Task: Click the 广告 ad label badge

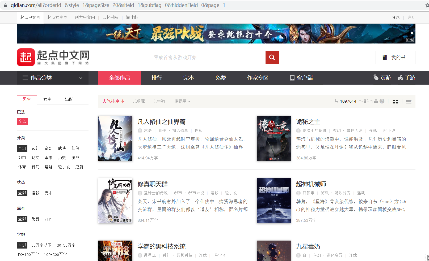Action: [410, 40]
